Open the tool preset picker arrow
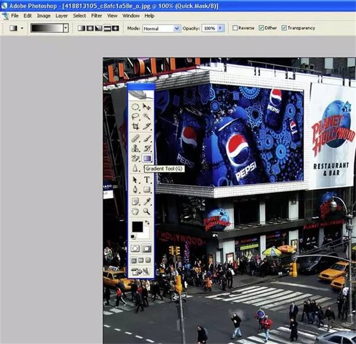Screen dimensions: 356x344 pyautogui.click(x=22, y=28)
